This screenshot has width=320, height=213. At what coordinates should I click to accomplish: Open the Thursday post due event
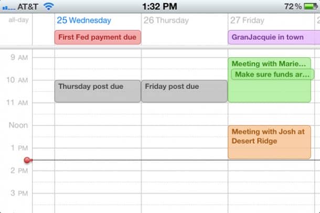(x=98, y=91)
